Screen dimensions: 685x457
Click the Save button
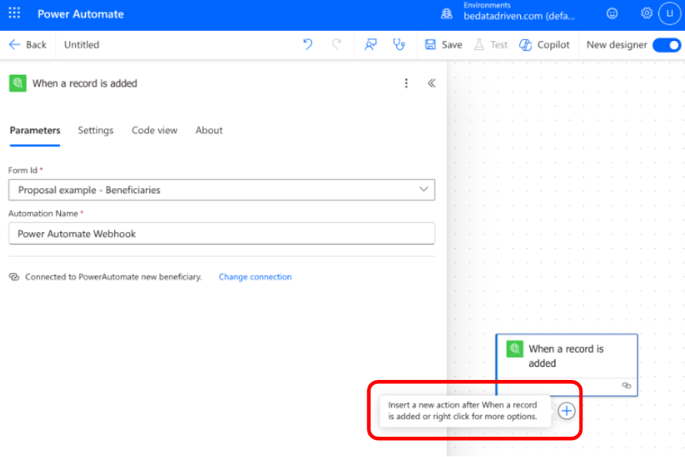pos(443,45)
